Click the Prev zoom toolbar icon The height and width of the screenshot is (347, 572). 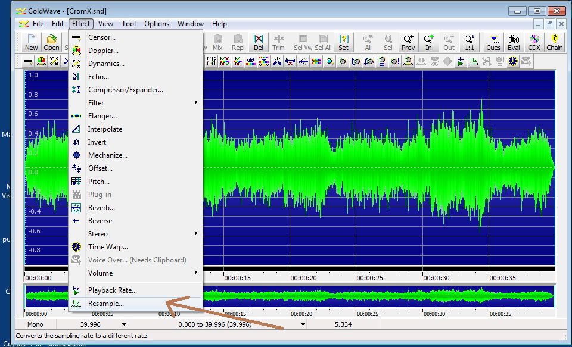(x=408, y=42)
